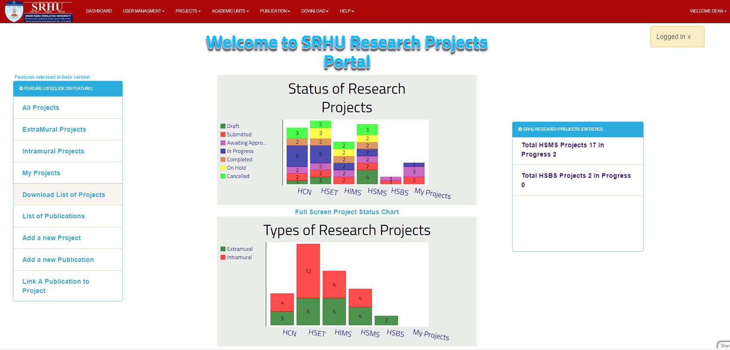This screenshot has height=350, width=730.
Task: Click the purple Awaiting Approval legend swatch
Action: coord(223,143)
